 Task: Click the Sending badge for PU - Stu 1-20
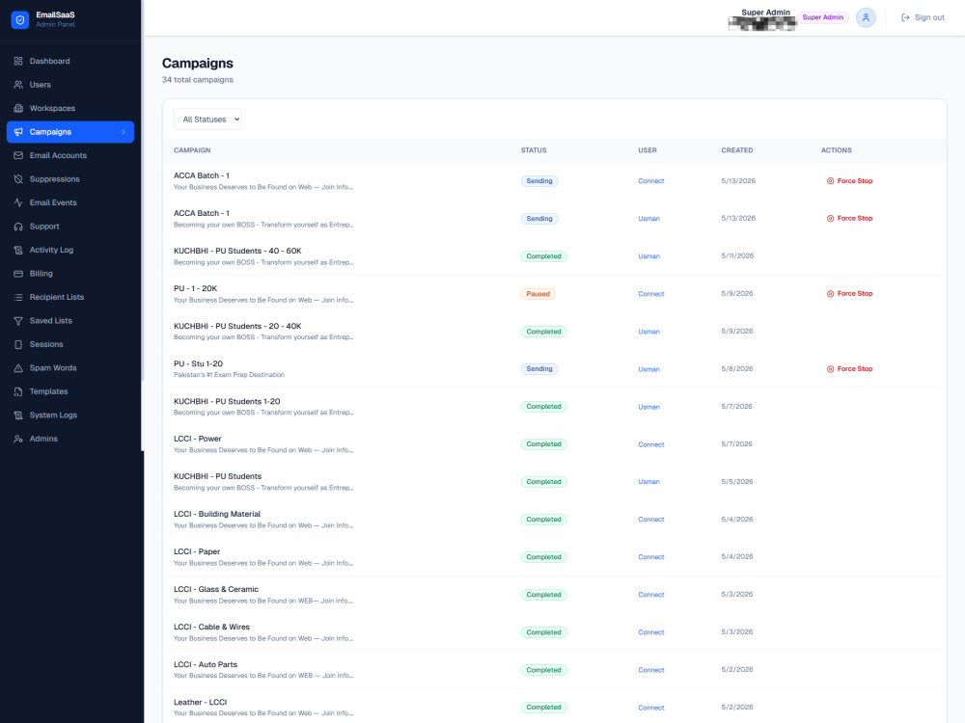click(x=539, y=369)
